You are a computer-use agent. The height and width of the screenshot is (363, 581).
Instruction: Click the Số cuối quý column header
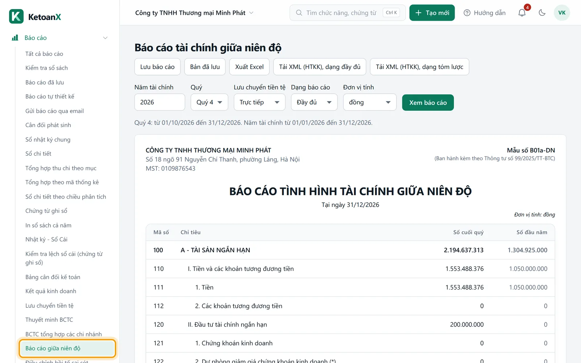click(x=468, y=232)
